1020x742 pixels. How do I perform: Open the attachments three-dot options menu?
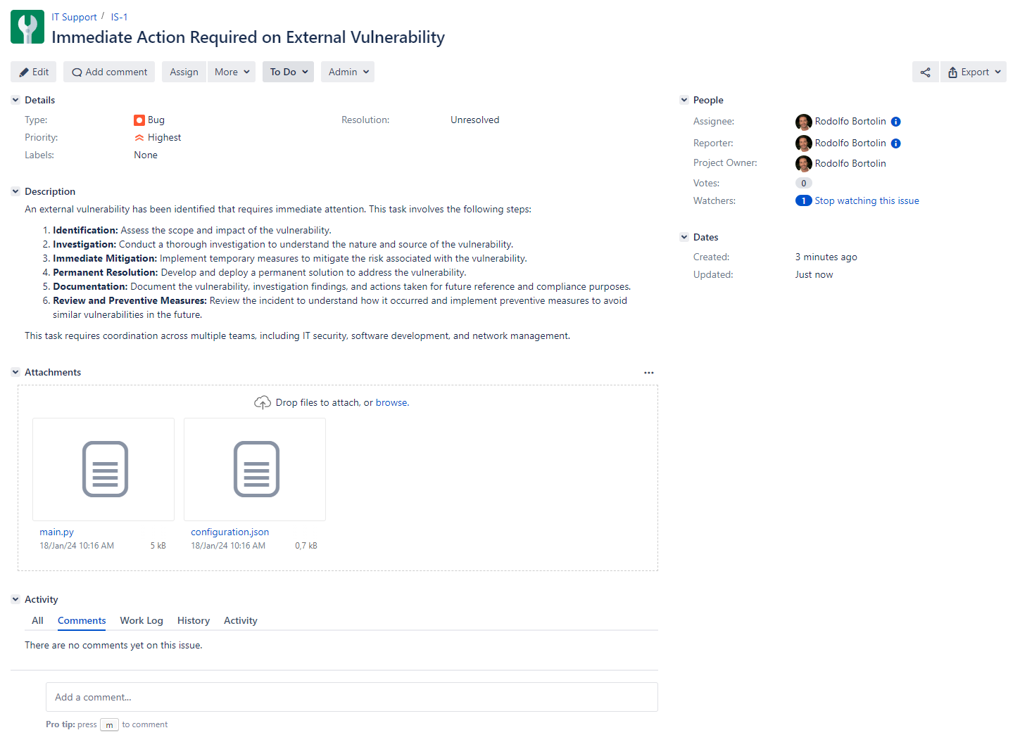coord(648,373)
